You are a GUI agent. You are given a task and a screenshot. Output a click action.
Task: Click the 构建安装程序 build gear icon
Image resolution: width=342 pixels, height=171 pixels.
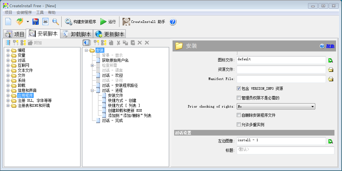click(69, 22)
